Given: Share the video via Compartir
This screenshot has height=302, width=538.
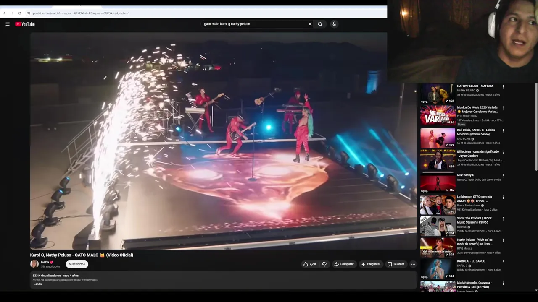Looking at the screenshot, I should (344, 264).
